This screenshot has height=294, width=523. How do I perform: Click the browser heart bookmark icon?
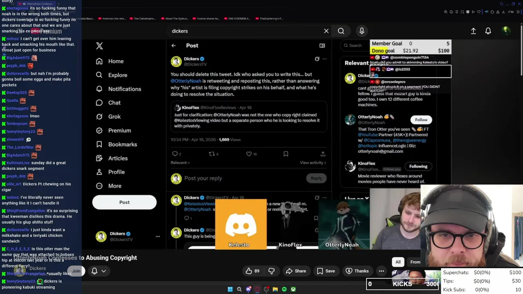479,12
